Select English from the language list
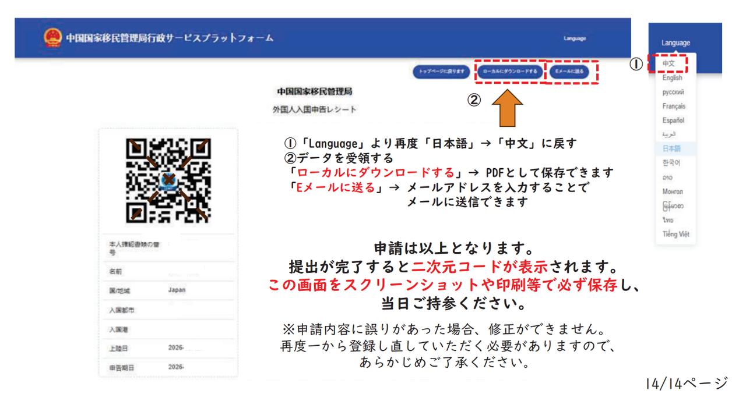This screenshot has width=746, height=394. tap(672, 77)
